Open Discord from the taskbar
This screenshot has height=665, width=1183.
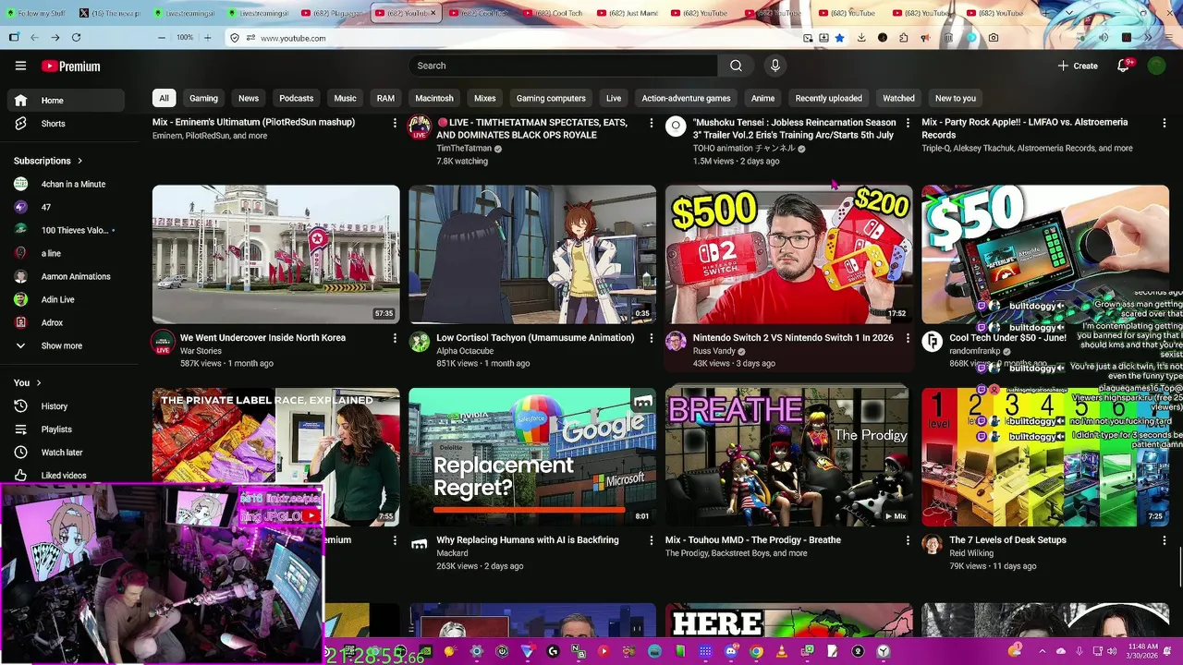[x=731, y=651]
